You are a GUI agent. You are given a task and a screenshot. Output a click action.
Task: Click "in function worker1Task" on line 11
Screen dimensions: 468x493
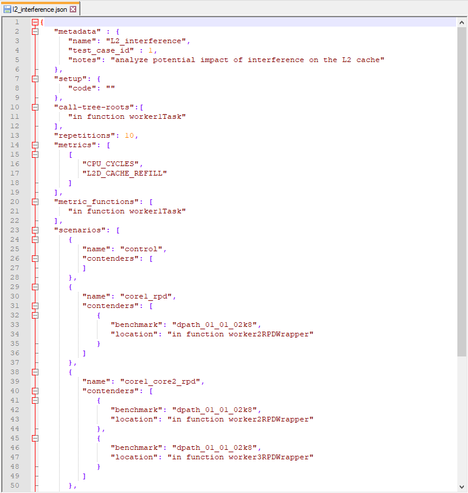click(127, 116)
